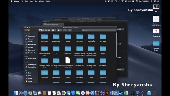Select Desktop in the Finder sidebar
Viewport: 170px width, 96px height.
[x=29, y=42]
